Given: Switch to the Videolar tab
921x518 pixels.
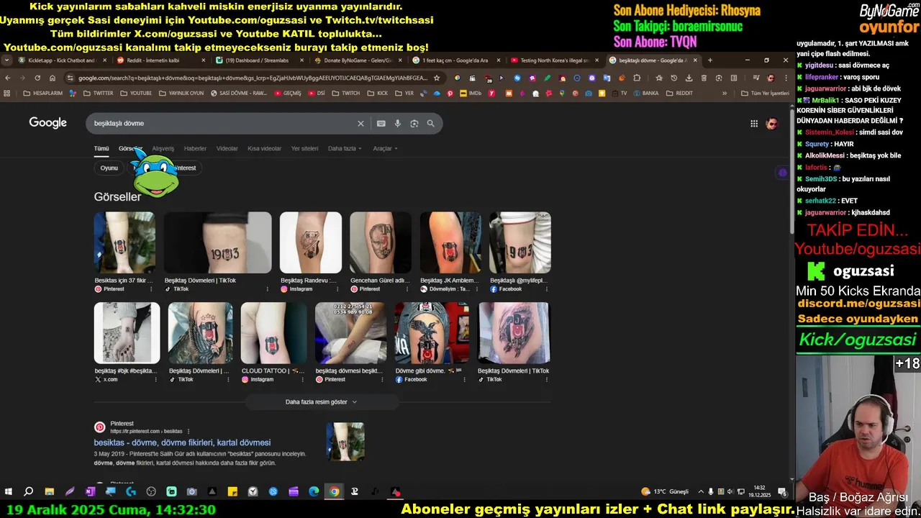Looking at the screenshot, I should 227,148.
